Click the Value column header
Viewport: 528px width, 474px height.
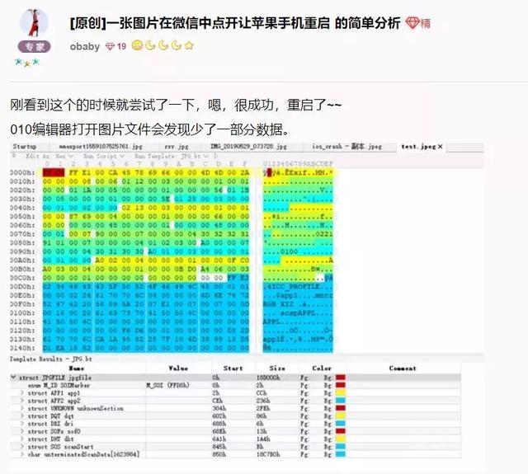(178, 368)
